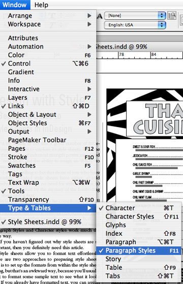Open the [None] character style dropdown

pyautogui.click(x=135, y=16)
